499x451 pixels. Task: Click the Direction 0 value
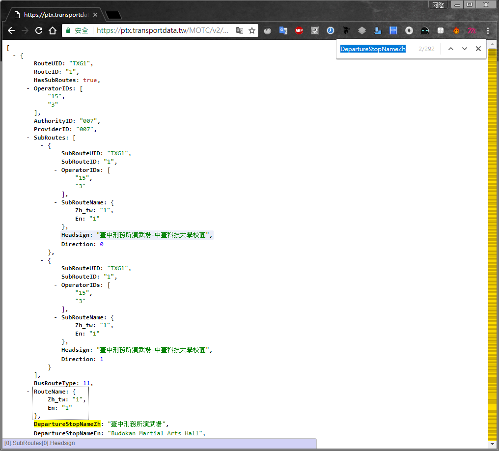point(102,244)
